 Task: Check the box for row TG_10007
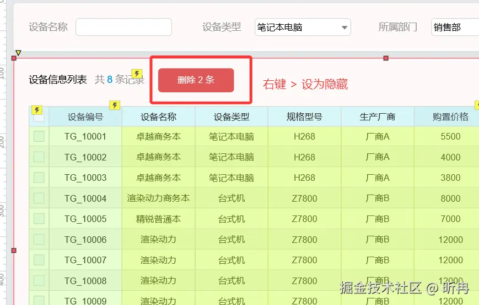tap(39, 260)
